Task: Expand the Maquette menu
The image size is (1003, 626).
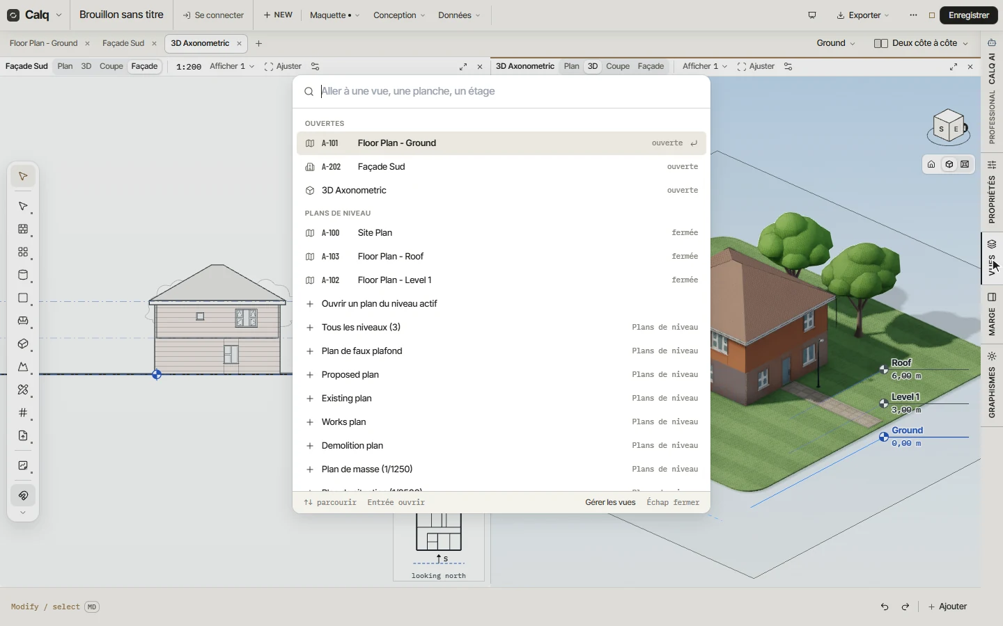Action: point(334,15)
